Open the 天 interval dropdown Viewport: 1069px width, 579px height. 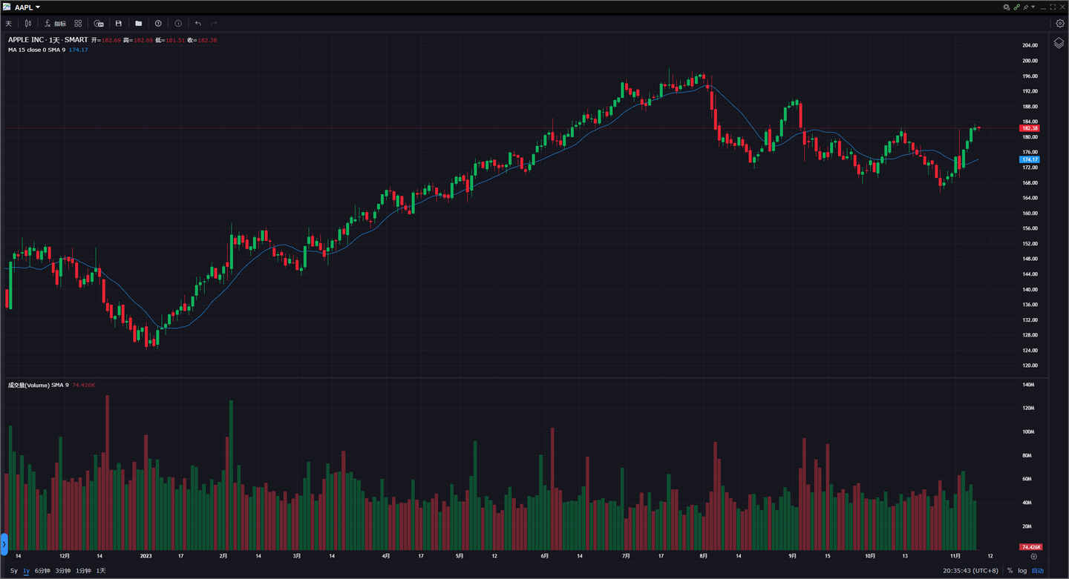[8, 23]
